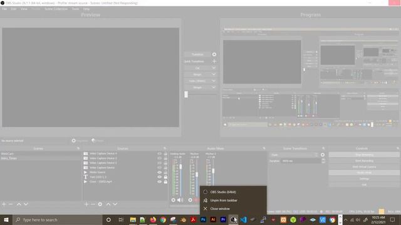Open Premiere Pro from the taskbar

coord(223,219)
